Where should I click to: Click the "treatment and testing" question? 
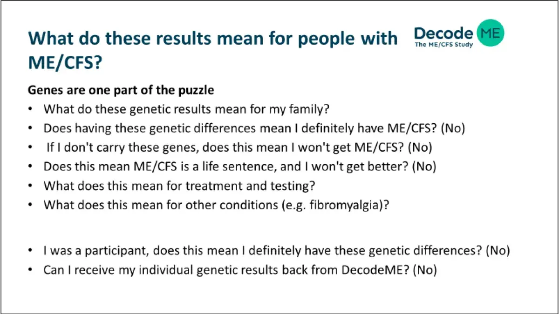point(180,186)
